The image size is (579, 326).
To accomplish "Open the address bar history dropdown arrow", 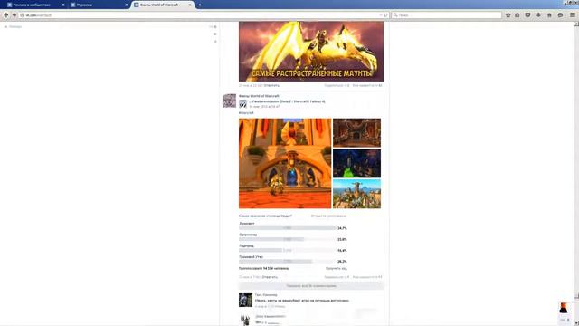I will point(381,15).
